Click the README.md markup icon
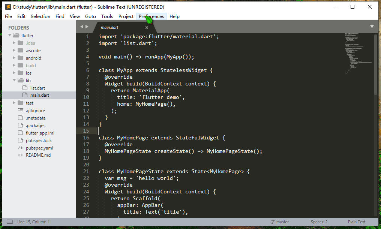 (20, 155)
